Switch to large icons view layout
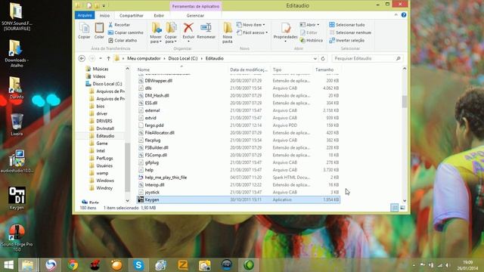This screenshot has height=272, width=484. click(402, 208)
